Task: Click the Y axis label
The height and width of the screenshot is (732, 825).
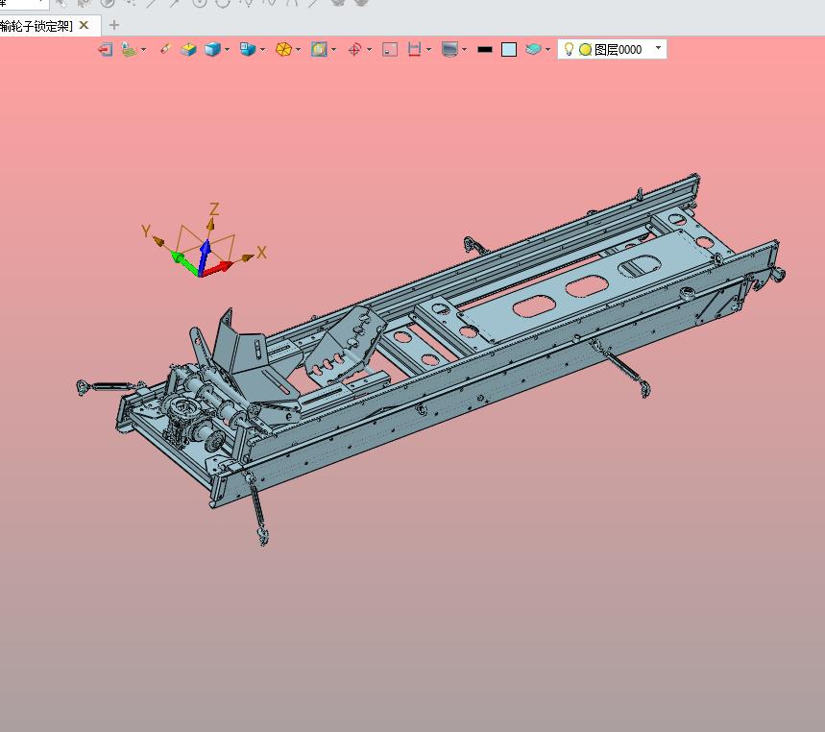Action: pyautogui.click(x=146, y=231)
